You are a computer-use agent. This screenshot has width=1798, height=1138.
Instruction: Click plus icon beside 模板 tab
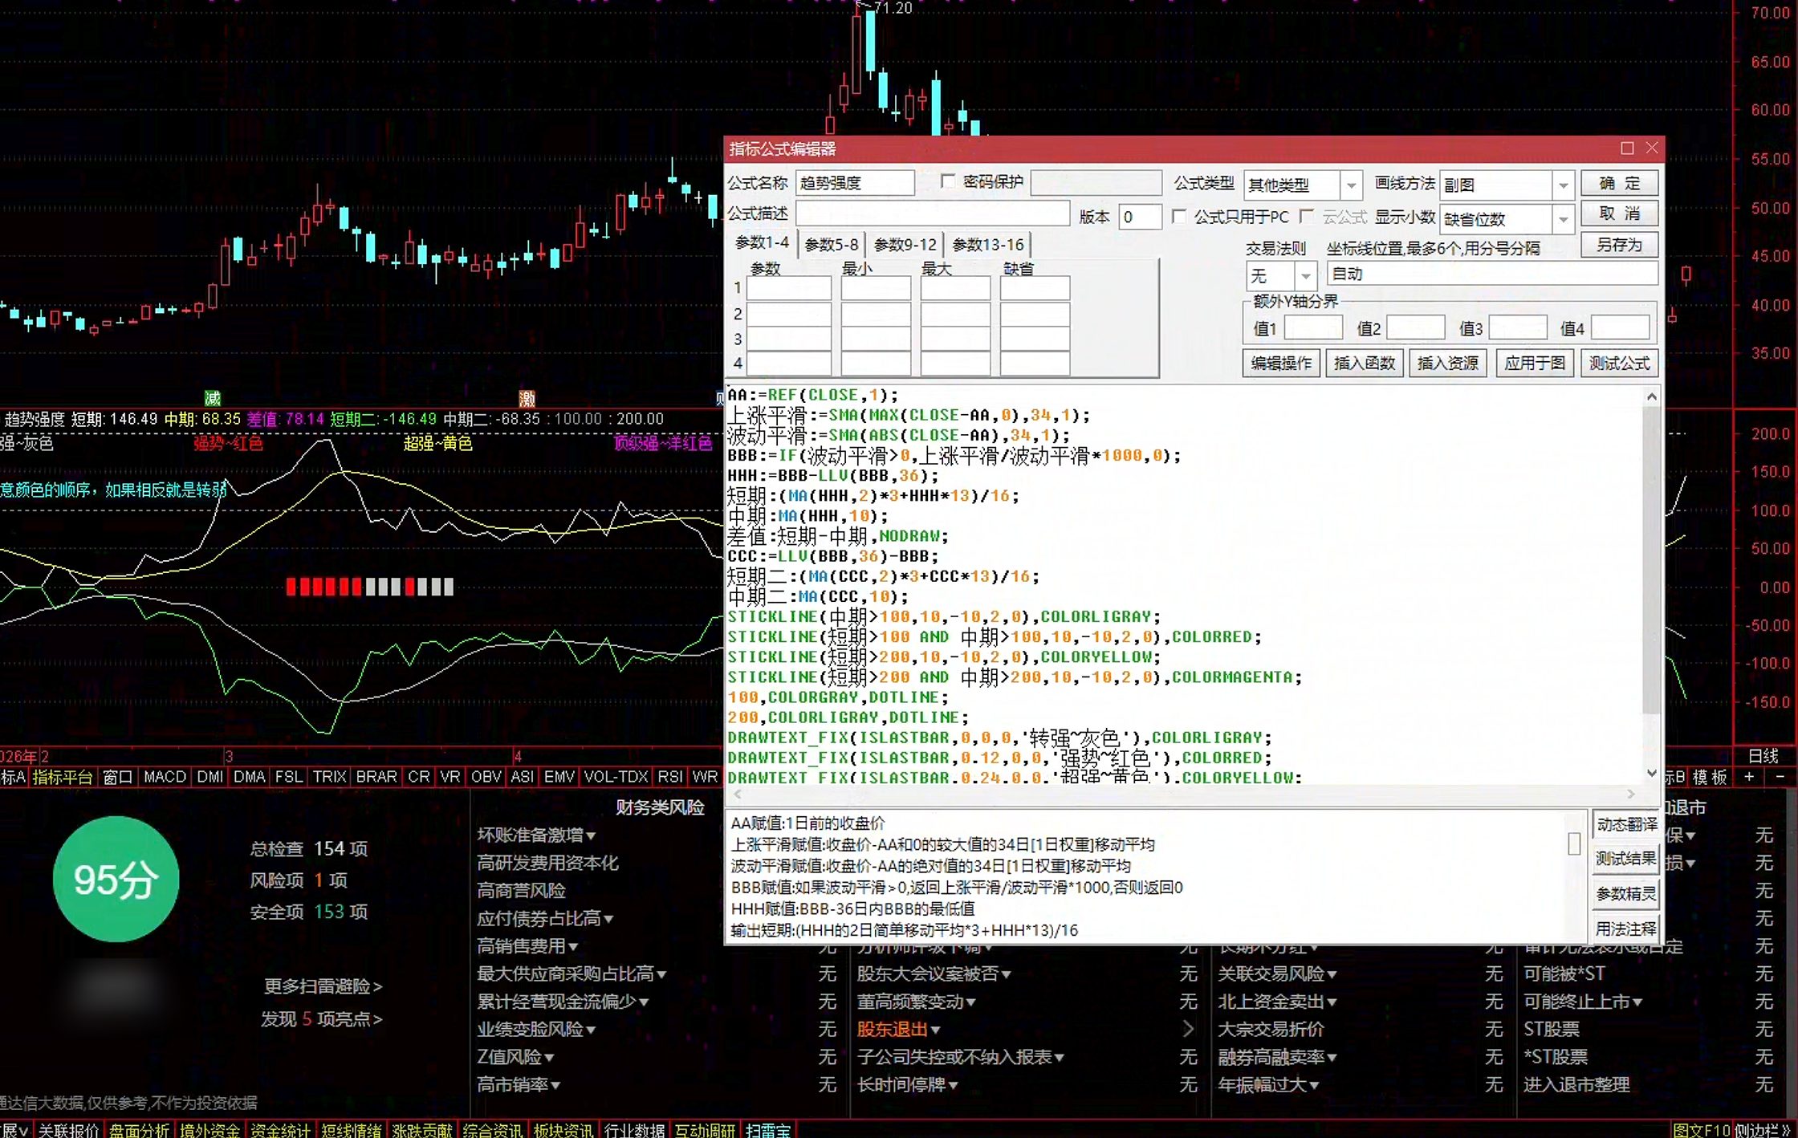pyautogui.click(x=1748, y=777)
